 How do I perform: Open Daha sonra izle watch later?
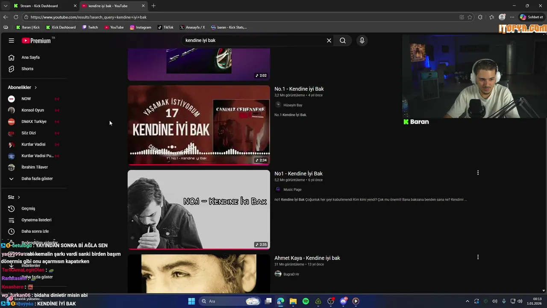pyautogui.click(x=34, y=231)
